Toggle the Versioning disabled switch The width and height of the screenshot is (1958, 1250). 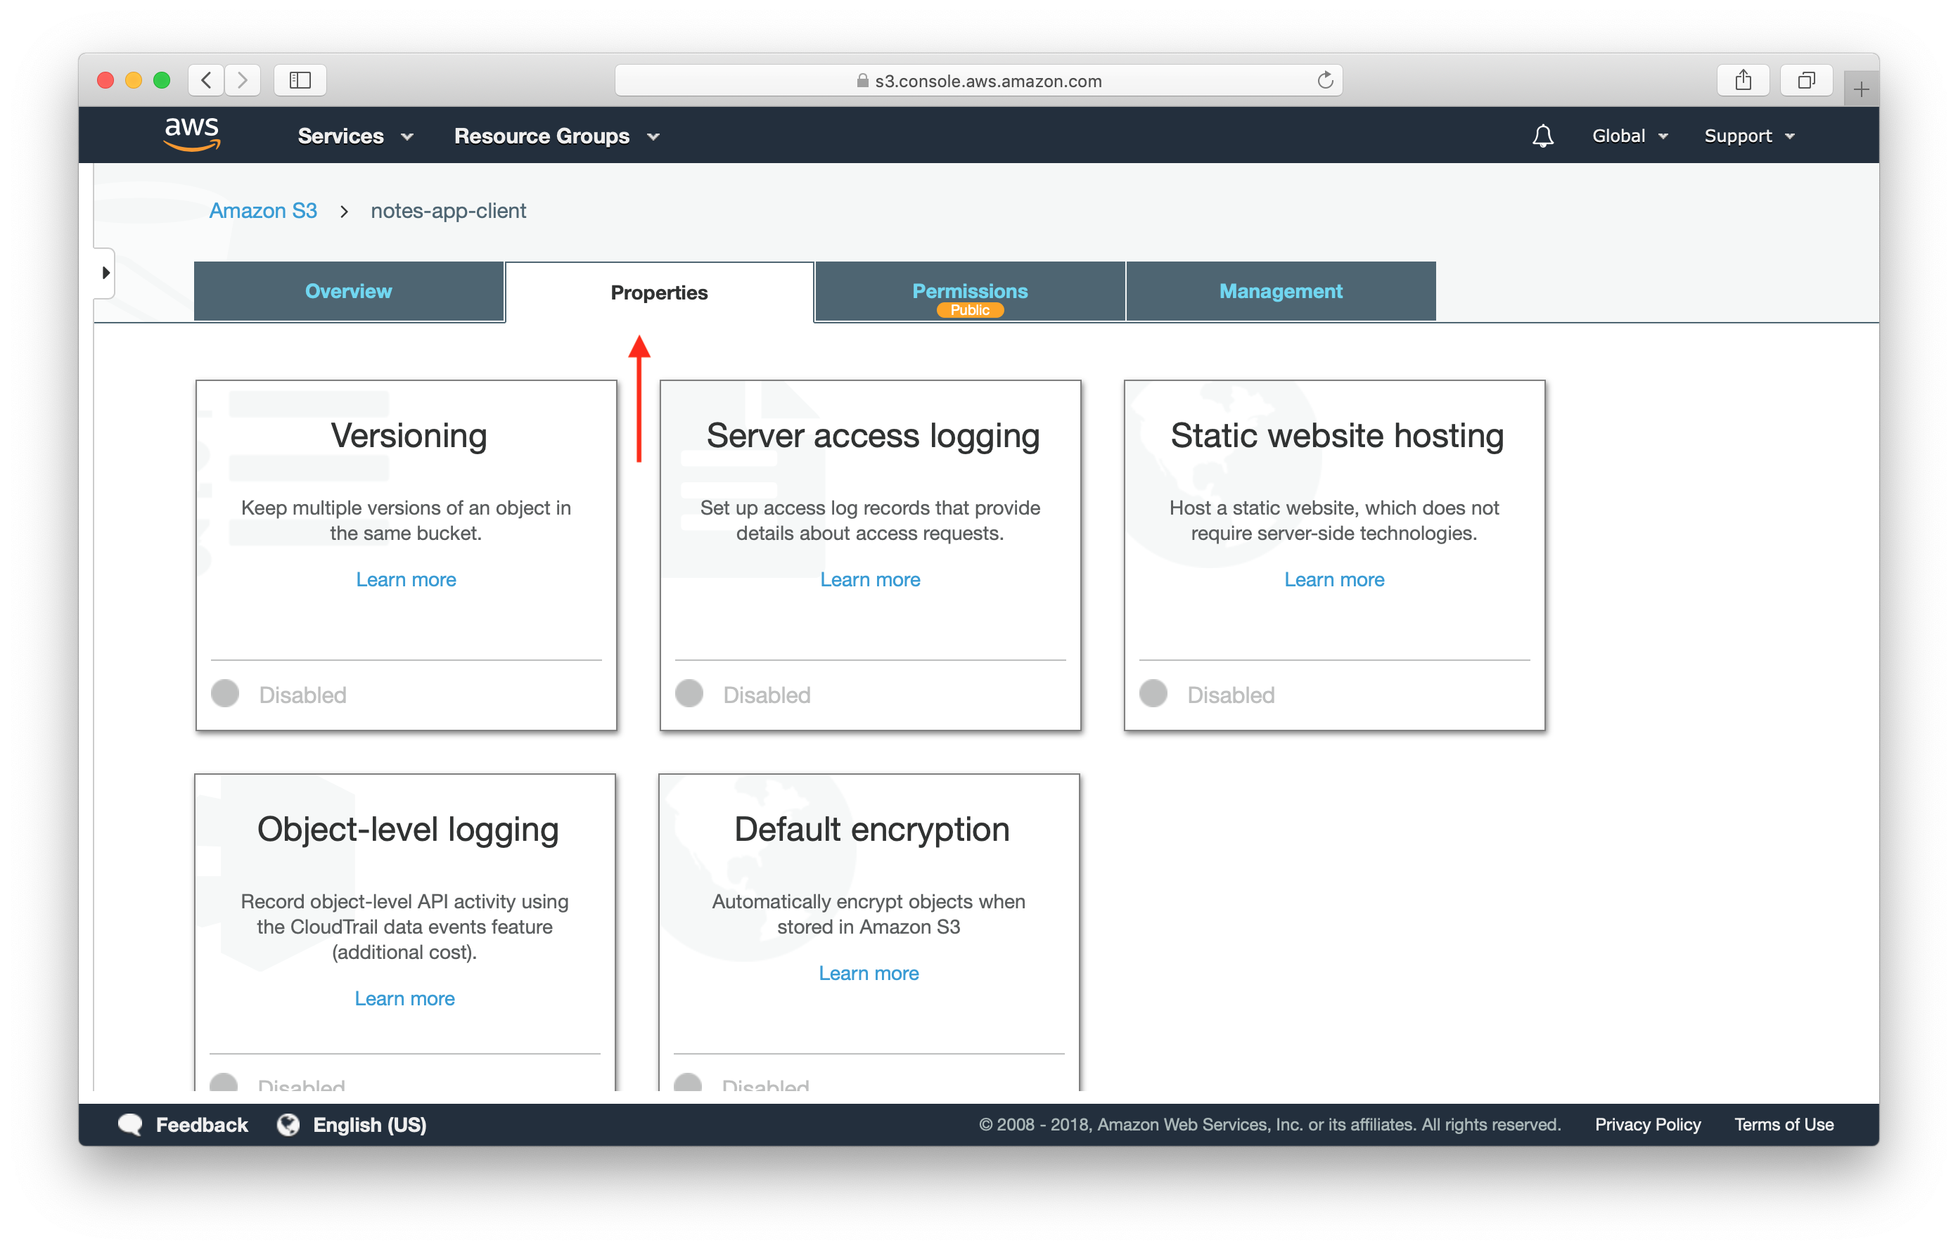point(233,693)
